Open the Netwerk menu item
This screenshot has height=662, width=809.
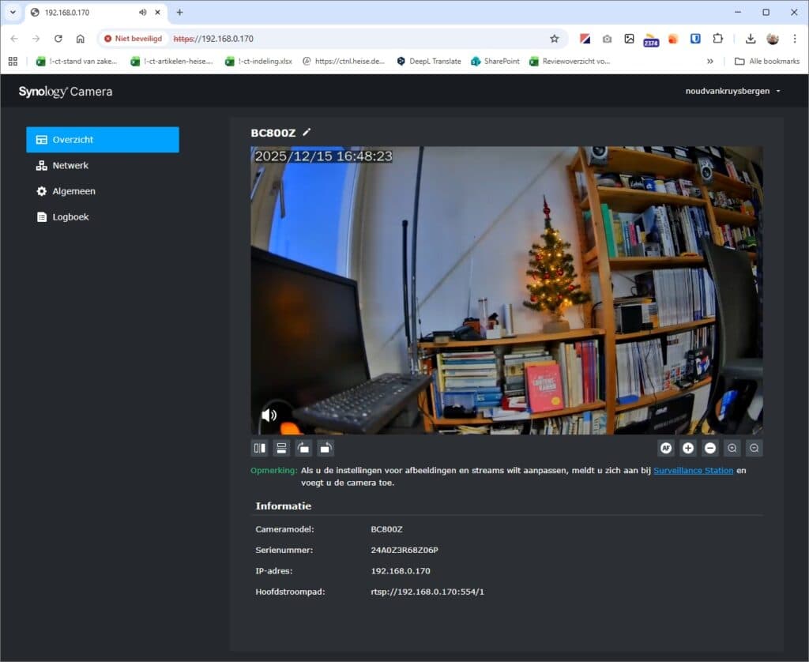click(x=70, y=166)
